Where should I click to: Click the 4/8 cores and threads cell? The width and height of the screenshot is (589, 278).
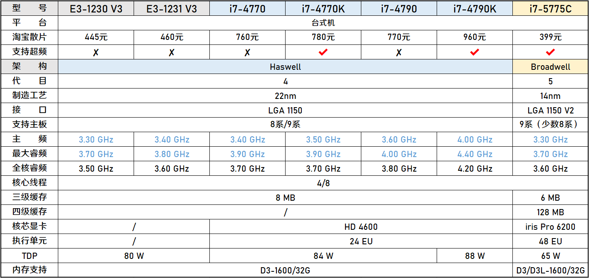pos(323,183)
